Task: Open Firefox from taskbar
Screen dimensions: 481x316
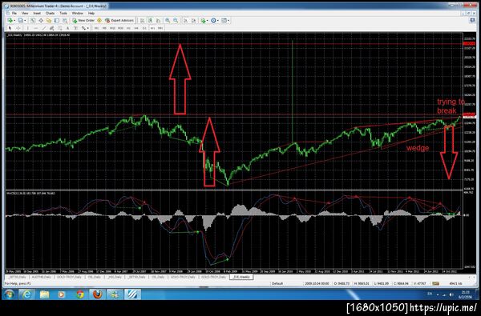Action: (x=98, y=294)
